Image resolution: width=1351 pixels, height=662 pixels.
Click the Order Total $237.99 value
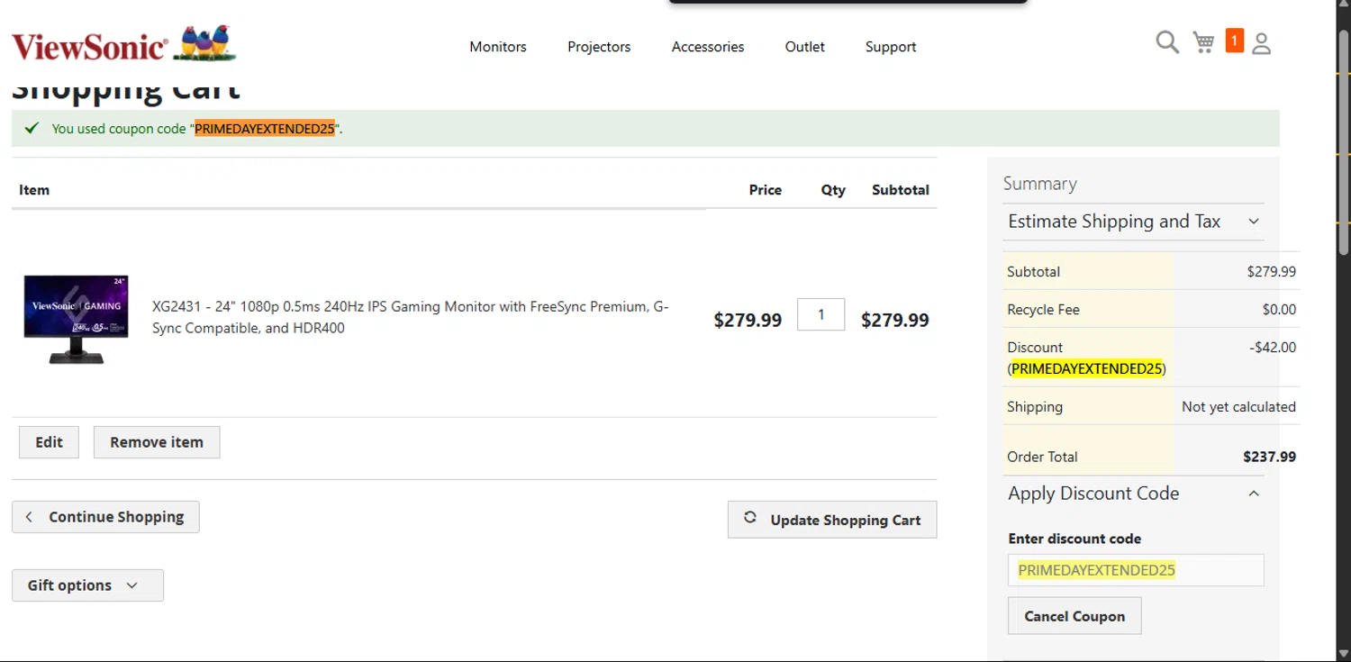(1269, 457)
